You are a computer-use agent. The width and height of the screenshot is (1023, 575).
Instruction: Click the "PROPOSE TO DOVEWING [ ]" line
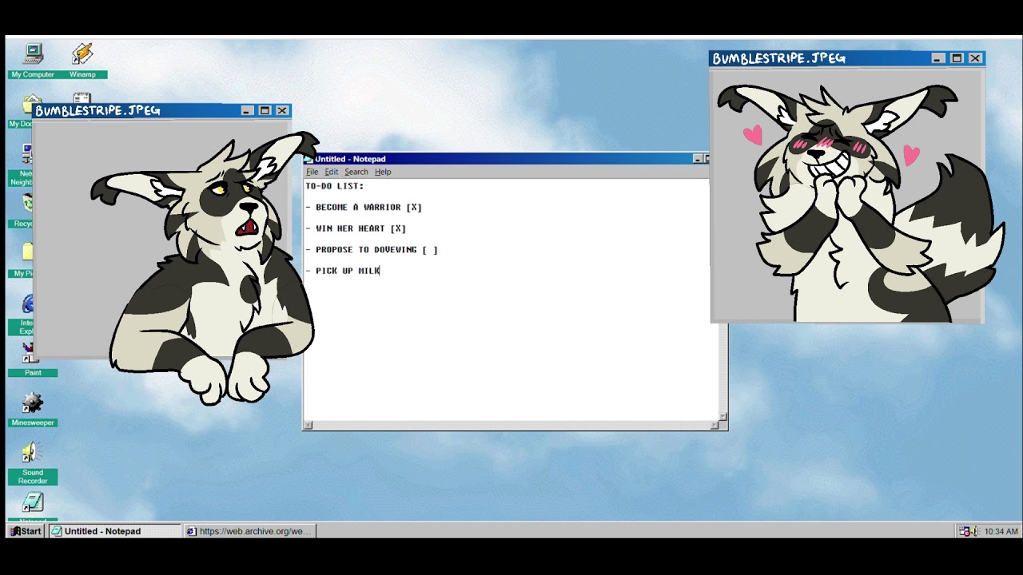click(x=372, y=250)
